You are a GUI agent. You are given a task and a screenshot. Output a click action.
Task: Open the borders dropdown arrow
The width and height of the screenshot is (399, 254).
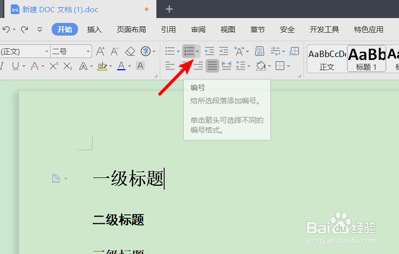288,66
